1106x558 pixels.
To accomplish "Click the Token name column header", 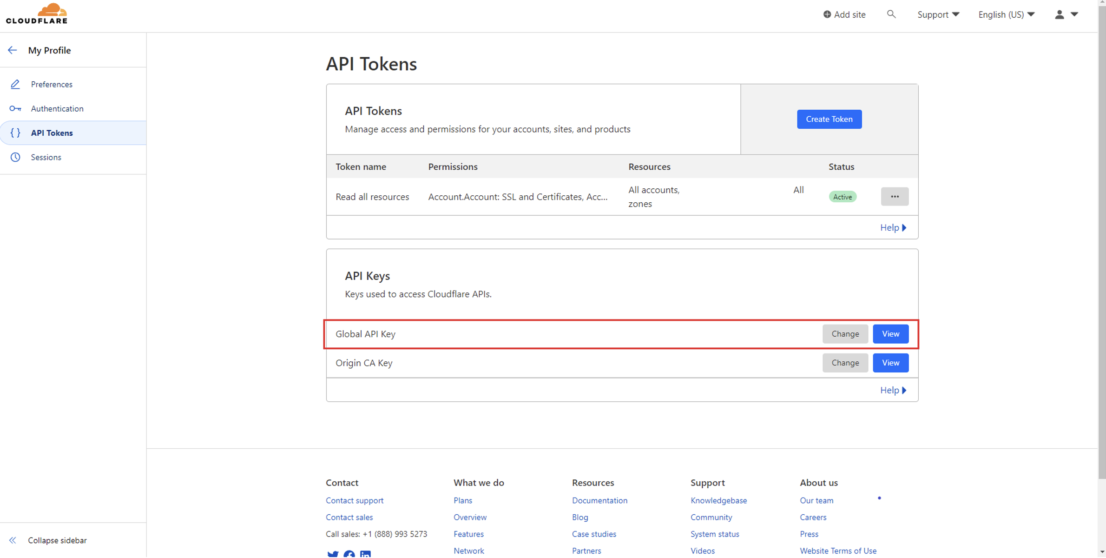I will click(x=361, y=166).
